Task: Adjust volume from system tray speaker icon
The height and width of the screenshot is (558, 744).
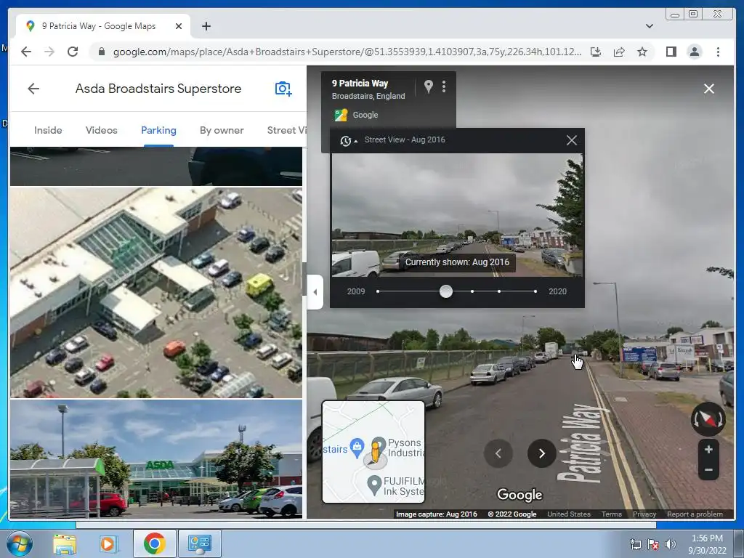Action: pos(670,544)
